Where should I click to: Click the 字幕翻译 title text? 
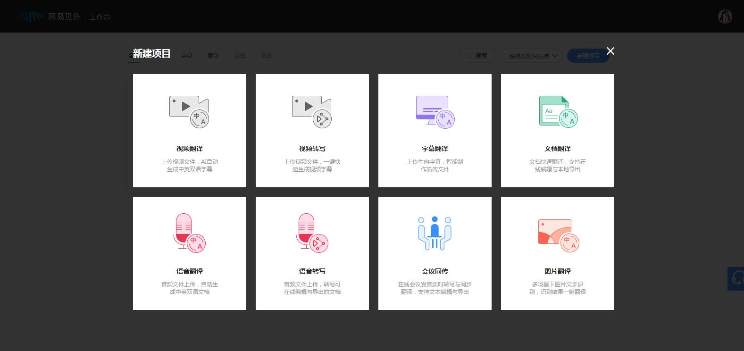(435, 149)
